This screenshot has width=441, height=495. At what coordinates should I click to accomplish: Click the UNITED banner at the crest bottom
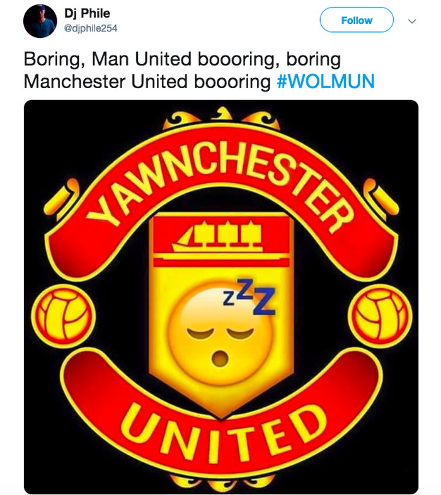(219, 435)
